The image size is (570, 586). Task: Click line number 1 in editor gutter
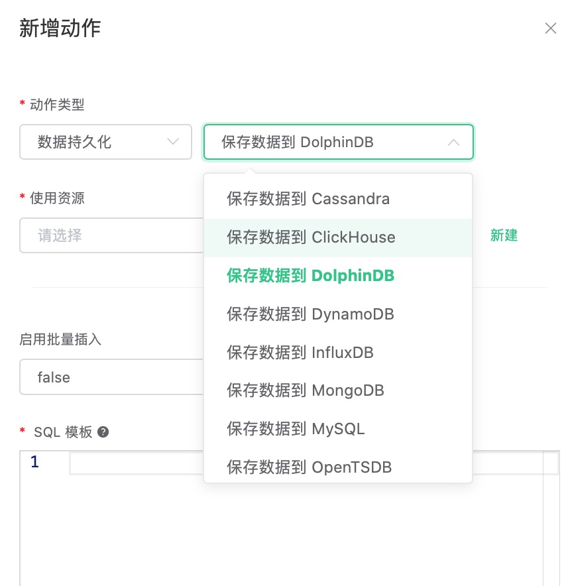click(35, 462)
